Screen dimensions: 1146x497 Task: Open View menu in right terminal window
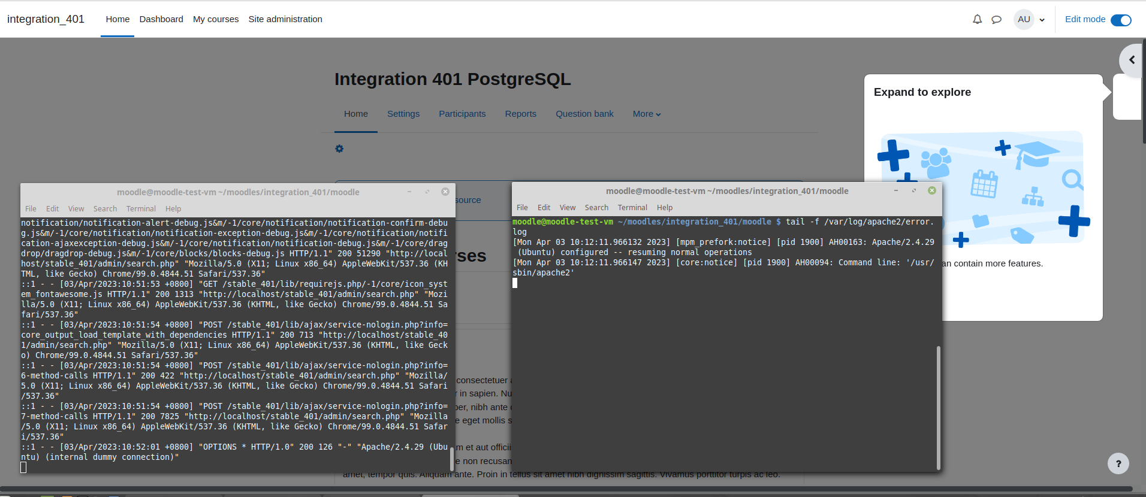(568, 208)
